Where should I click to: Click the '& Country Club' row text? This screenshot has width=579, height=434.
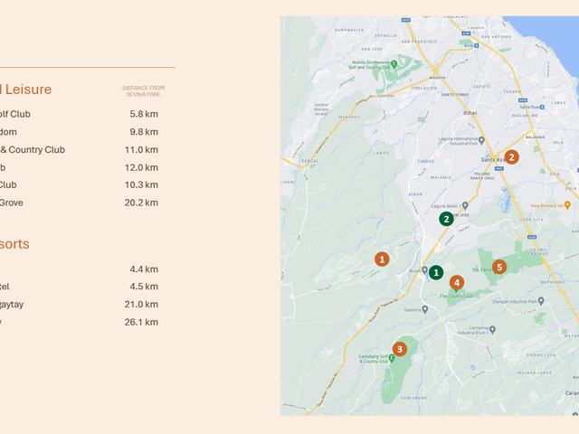click(x=33, y=150)
